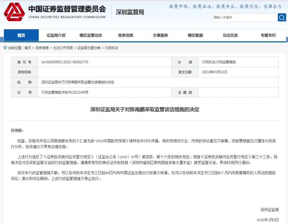Image resolution: width=288 pixels, height=224 pixels.
Task: Open the 互动交流 menu
Action: tap(230, 35)
